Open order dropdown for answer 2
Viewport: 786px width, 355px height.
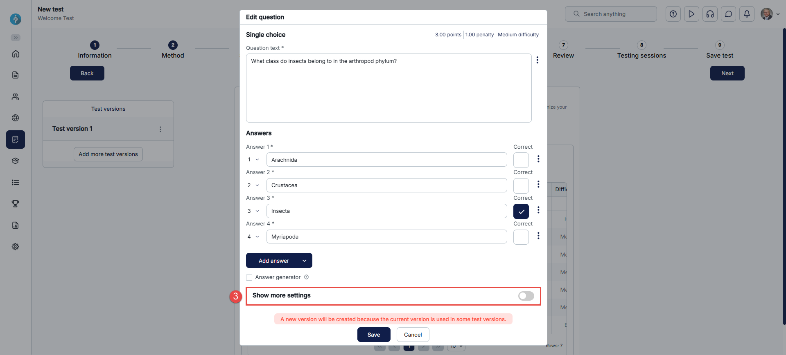[x=253, y=185]
